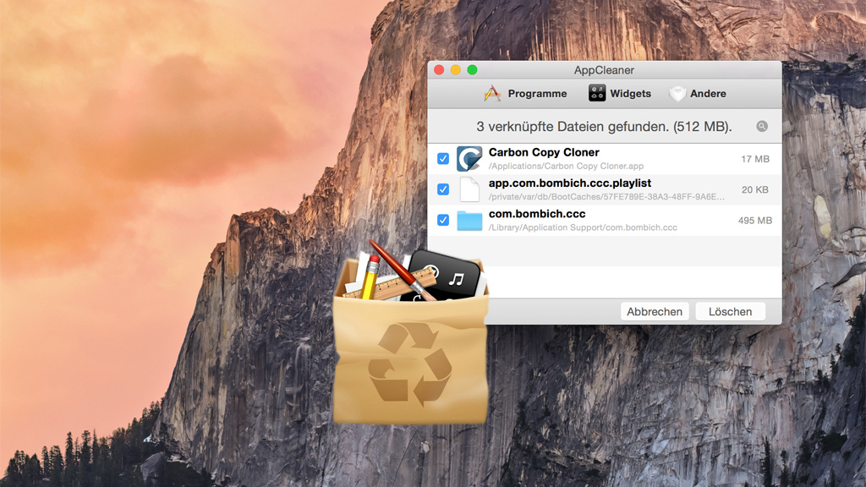Viewport: 866px width, 487px height.
Task: Select the Andere tab
Action: coord(698,93)
